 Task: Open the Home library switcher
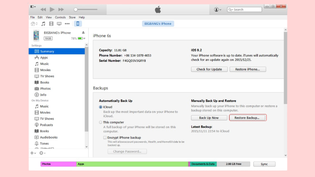(x=34, y=24)
